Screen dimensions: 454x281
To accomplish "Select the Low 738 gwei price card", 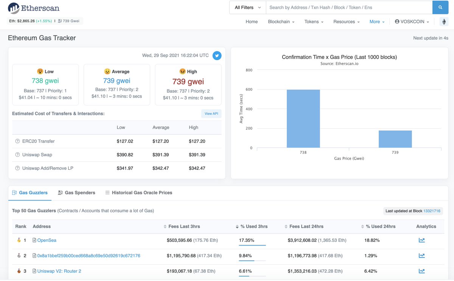I will (45, 84).
